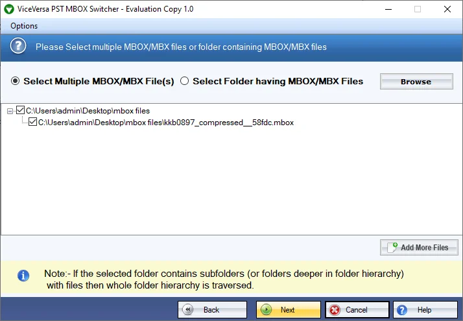The width and height of the screenshot is (463, 321).
Task: Cancel the conversion wizard
Action: tap(357, 310)
